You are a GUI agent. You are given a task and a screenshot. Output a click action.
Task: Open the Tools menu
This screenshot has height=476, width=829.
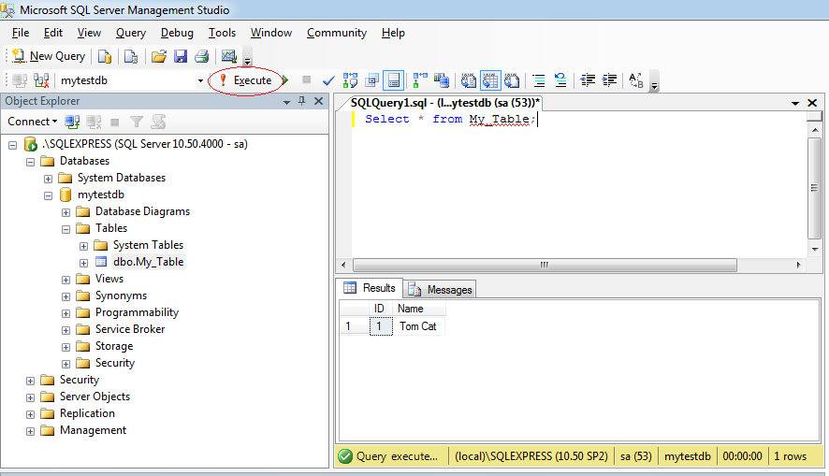coord(222,33)
